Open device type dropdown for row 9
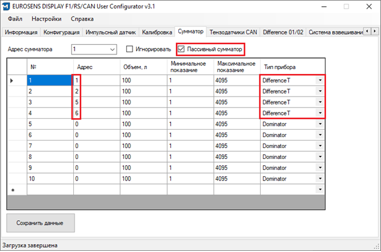 point(320,168)
